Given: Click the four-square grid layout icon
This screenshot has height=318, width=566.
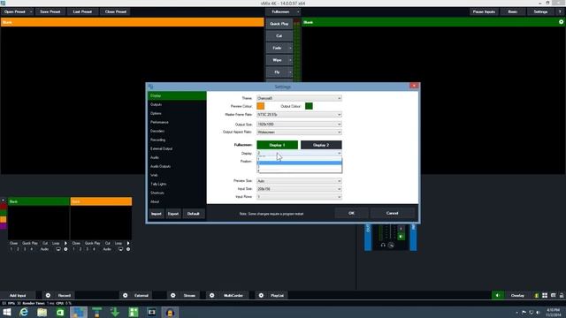Looking at the screenshot, I should (x=545, y=295).
